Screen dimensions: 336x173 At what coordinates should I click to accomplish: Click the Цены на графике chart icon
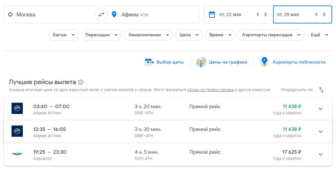[x=201, y=62]
